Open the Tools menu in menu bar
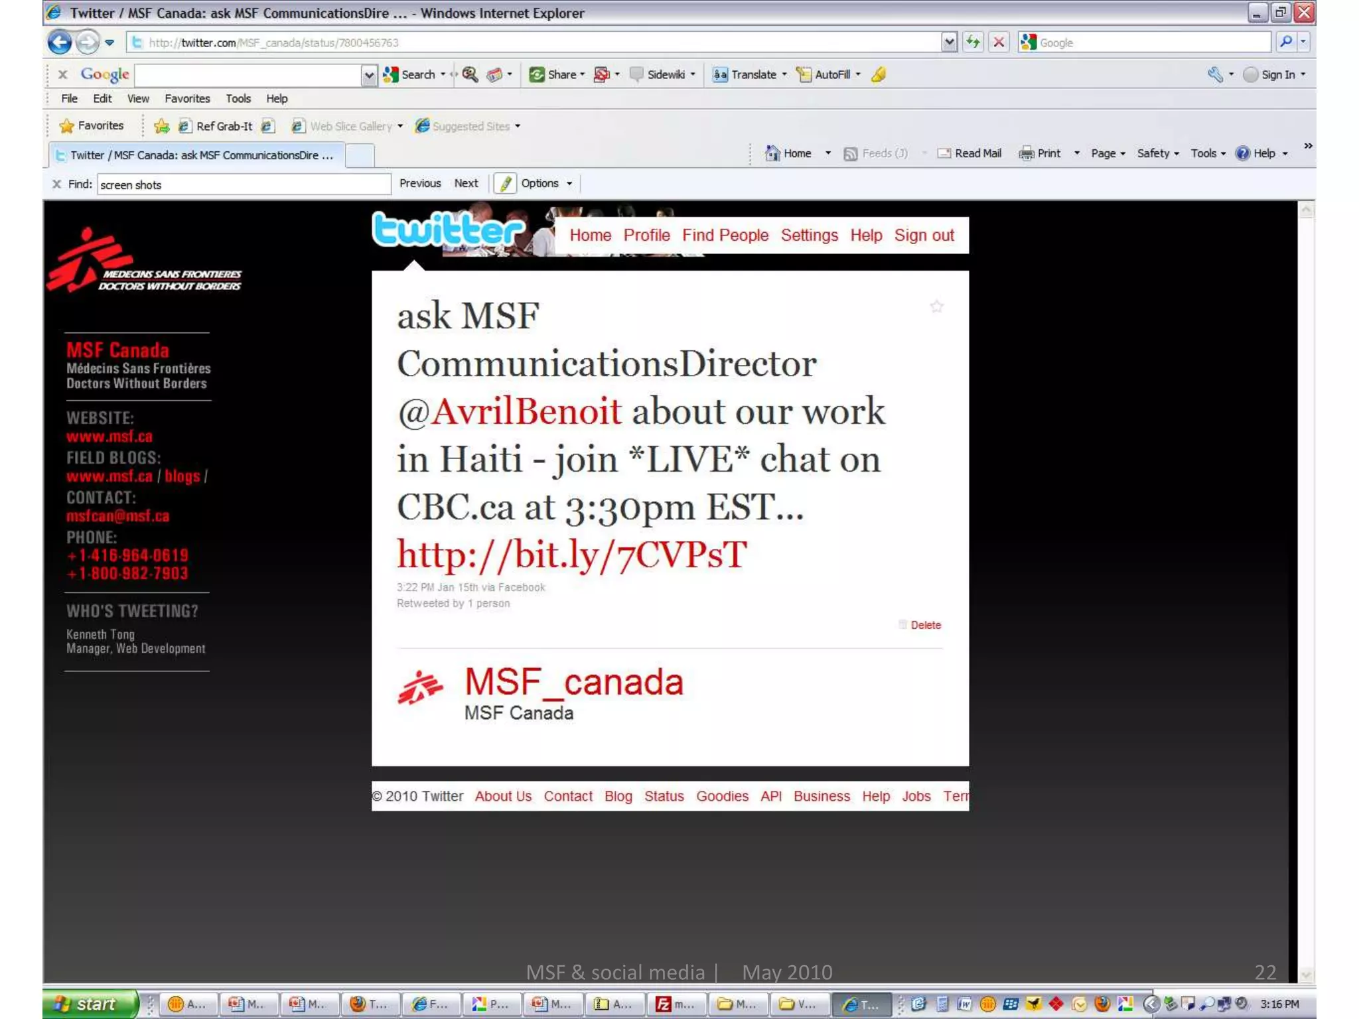 (x=238, y=99)
